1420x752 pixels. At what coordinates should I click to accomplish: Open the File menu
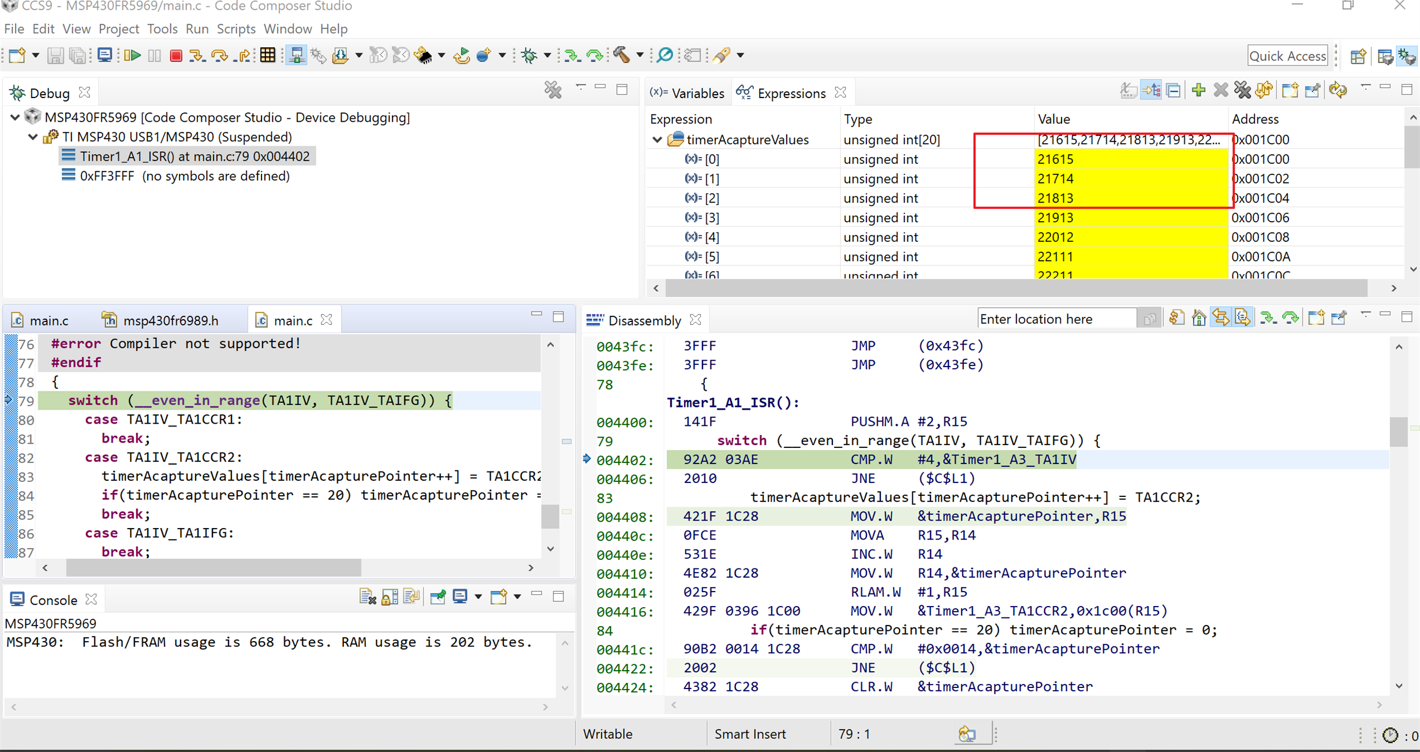(x=14, y=29)
